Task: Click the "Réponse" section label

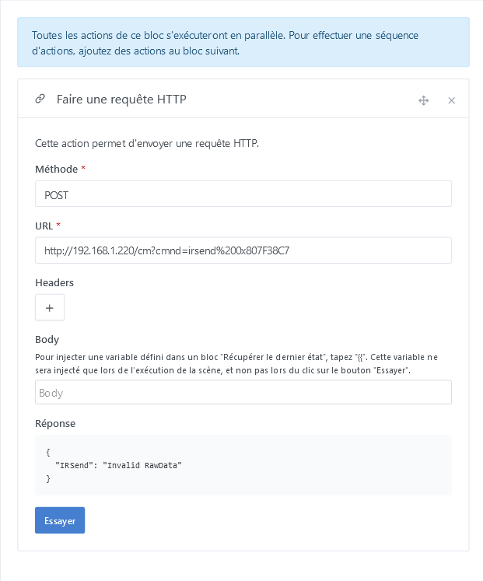Action: pyautogui.click(x=55, y=423)
